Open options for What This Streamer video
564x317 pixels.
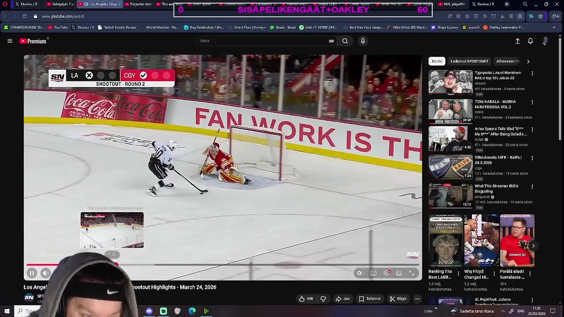[532, 187]
